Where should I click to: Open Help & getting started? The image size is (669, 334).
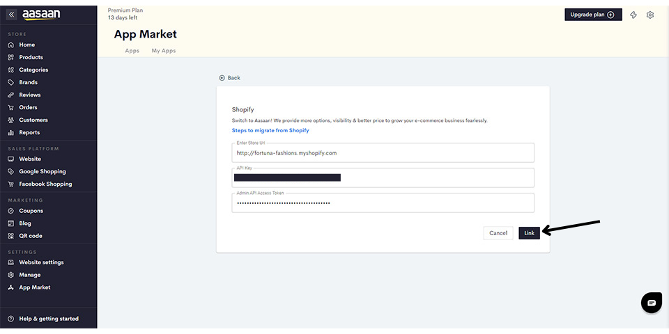click(49, 319)
